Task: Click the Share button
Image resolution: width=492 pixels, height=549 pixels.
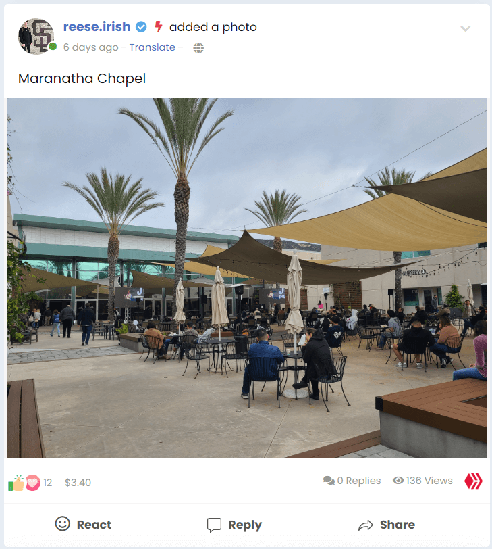Action: [x=387, y=525]
